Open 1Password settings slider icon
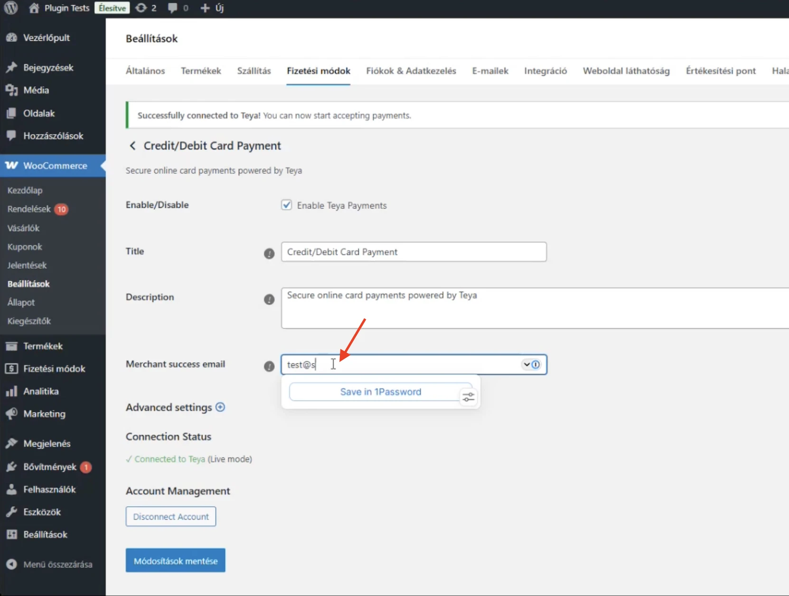 (x=469, y=397)
